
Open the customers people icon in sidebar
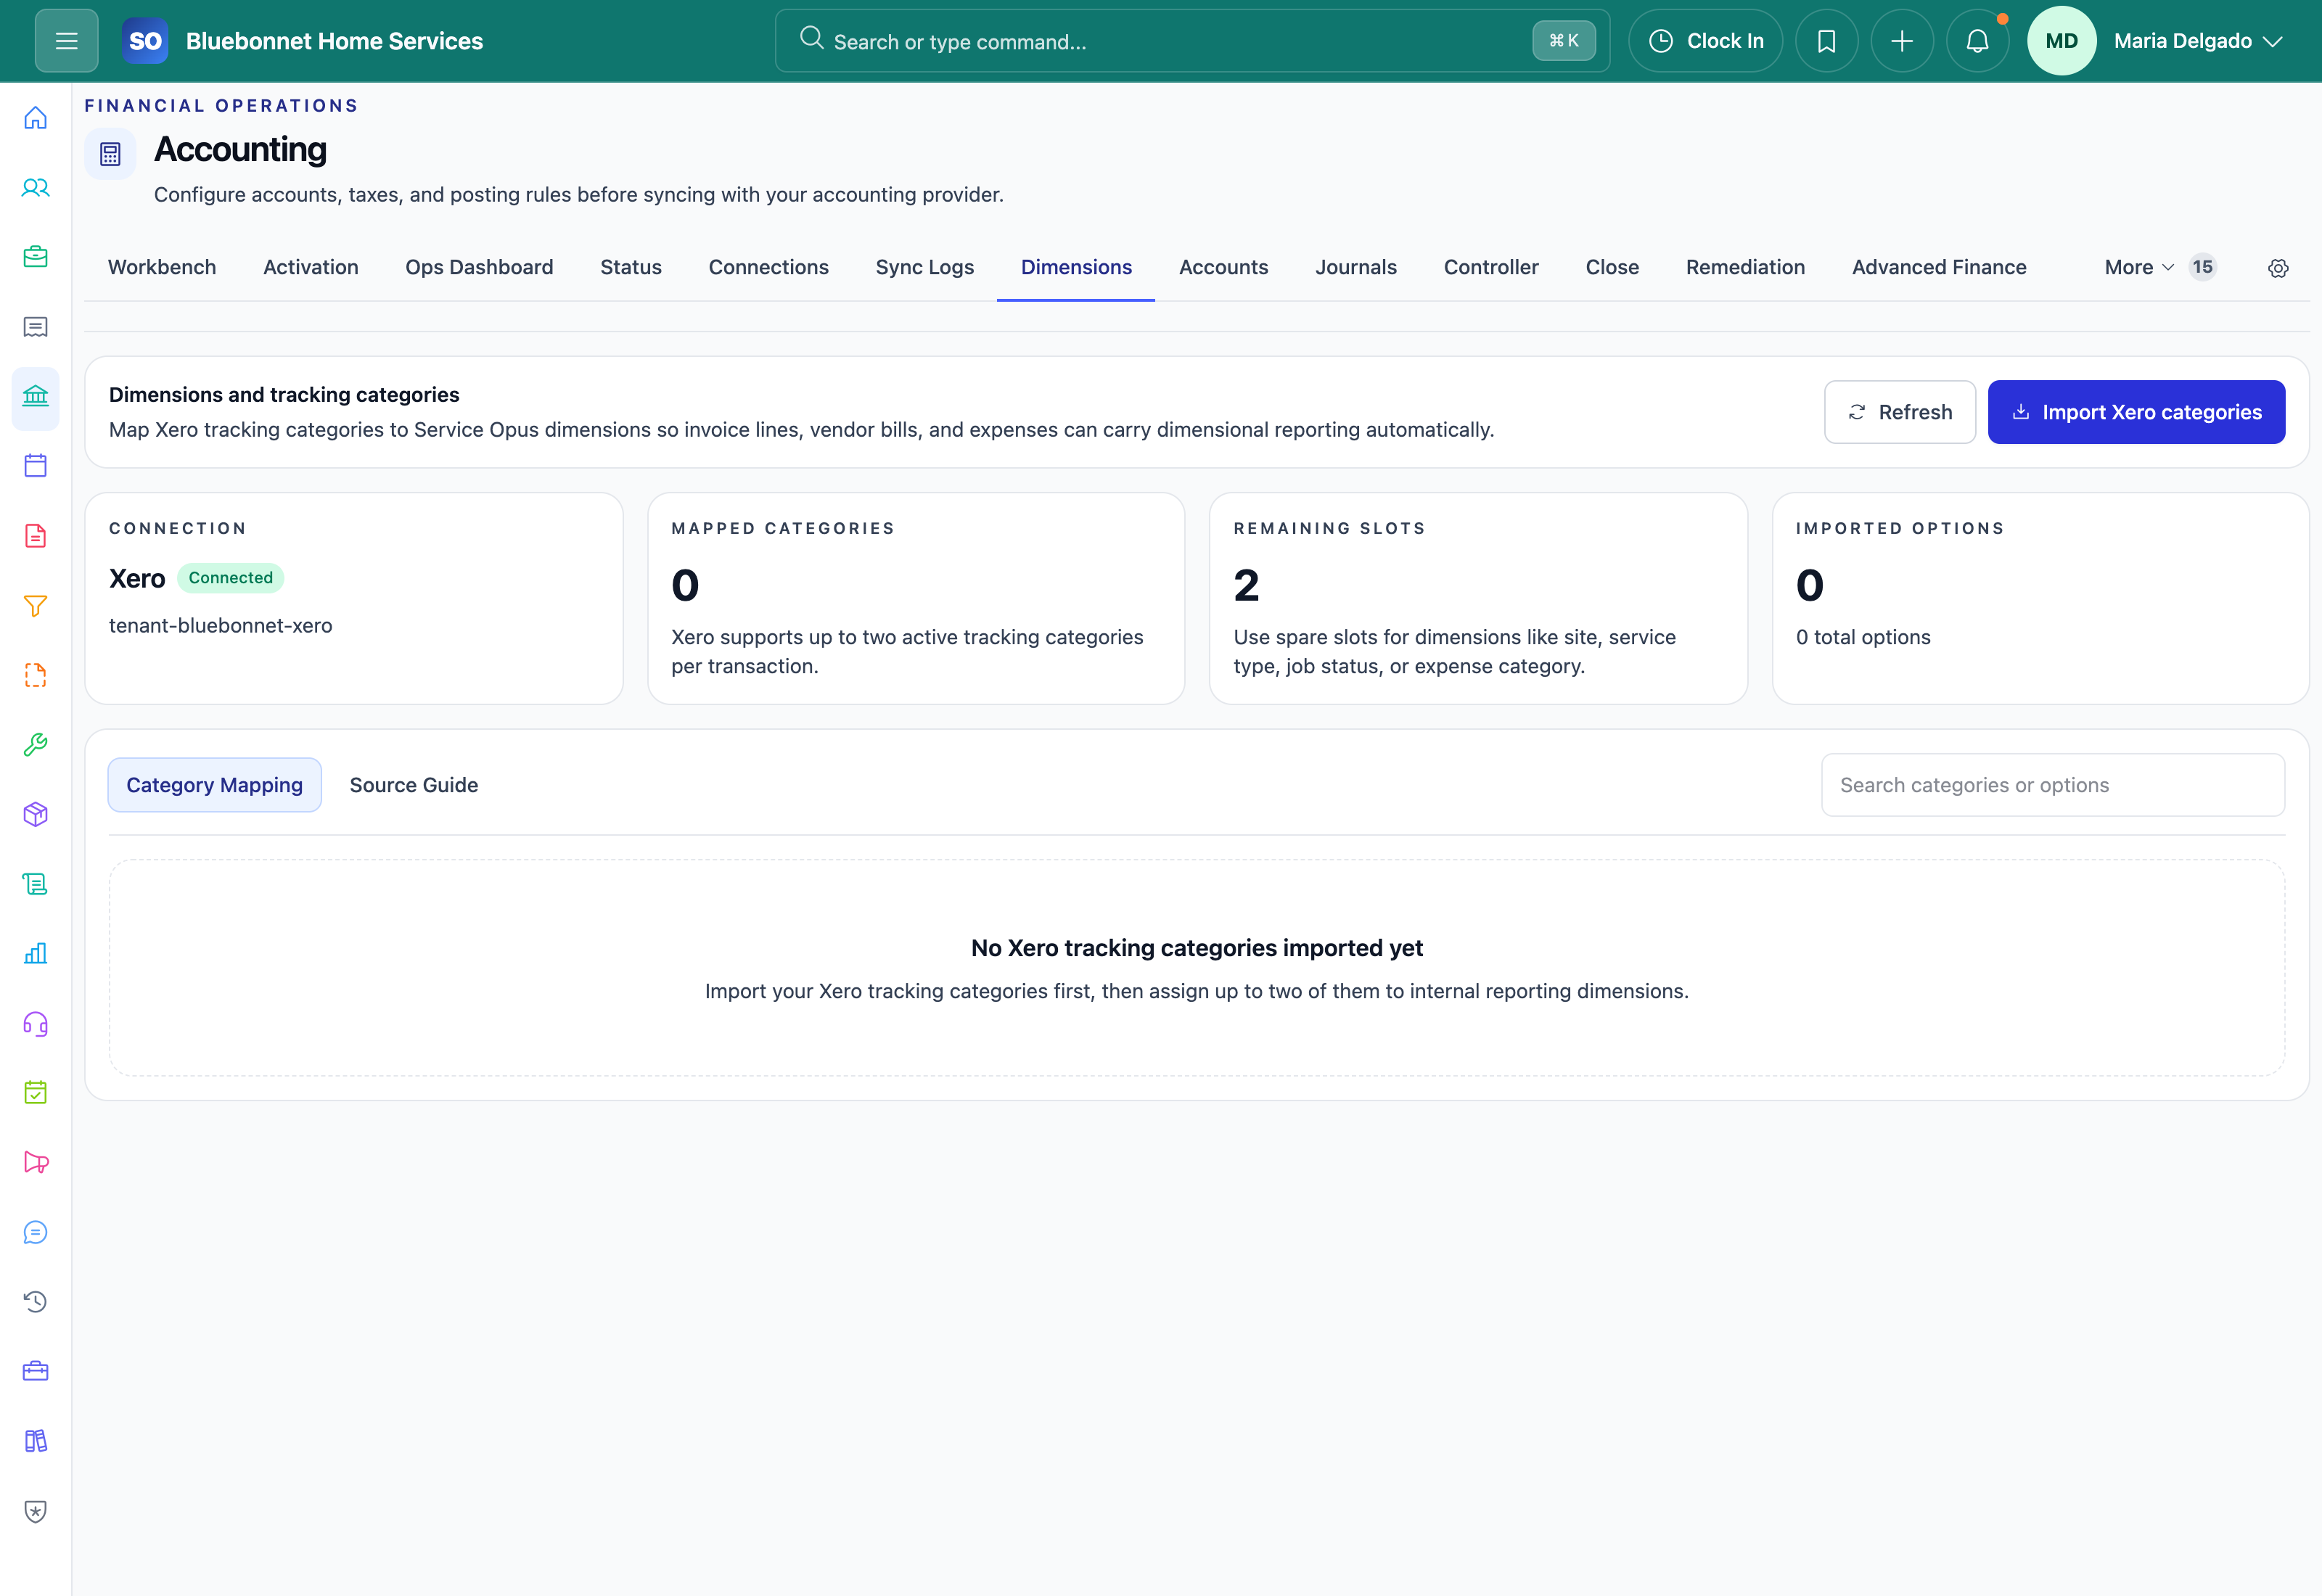click(36, 188)
